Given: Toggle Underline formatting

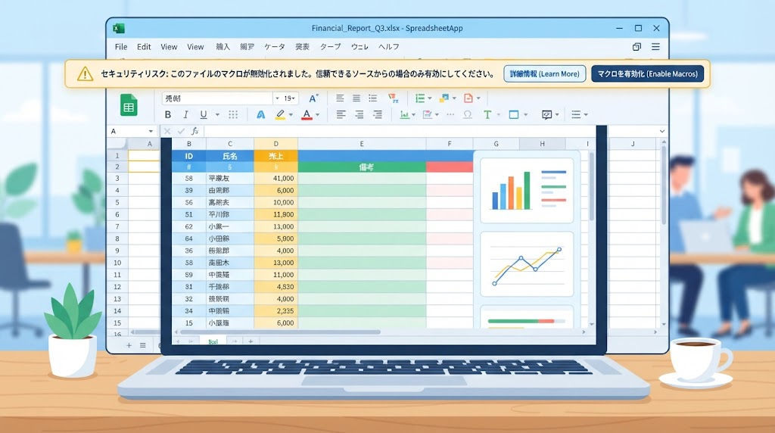Looking at the screenshot, I should pos(203,114).
